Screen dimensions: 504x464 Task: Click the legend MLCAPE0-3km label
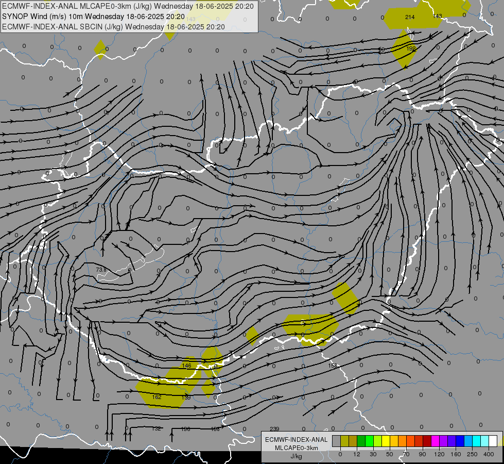pos(296,448)
